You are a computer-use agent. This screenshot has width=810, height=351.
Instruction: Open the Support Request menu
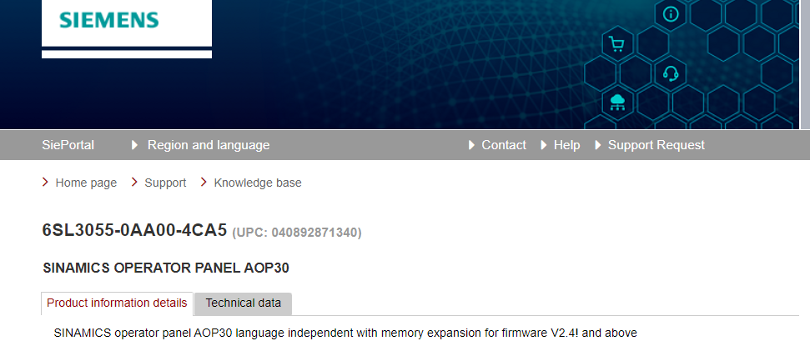tap(656, 145)
